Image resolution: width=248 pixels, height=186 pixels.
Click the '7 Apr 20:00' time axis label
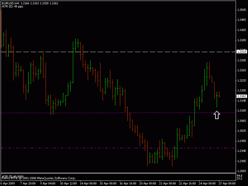28,184
